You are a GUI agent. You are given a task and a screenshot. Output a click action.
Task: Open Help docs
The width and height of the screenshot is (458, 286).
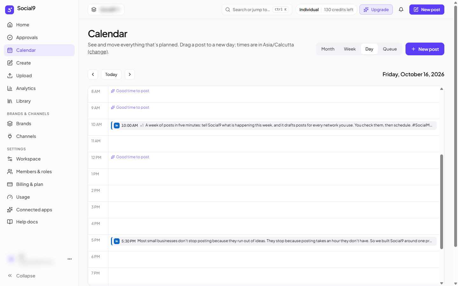click(39, 222)
